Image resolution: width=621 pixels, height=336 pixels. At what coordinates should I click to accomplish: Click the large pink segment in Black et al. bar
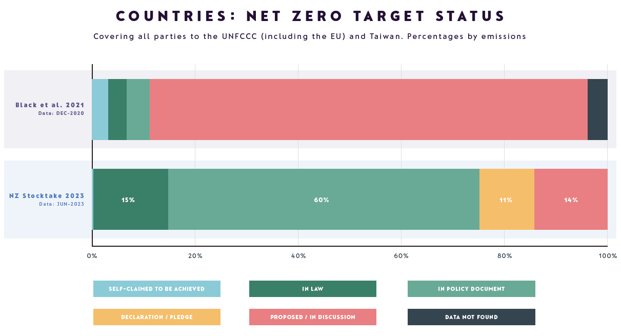(x=368, y=109)
